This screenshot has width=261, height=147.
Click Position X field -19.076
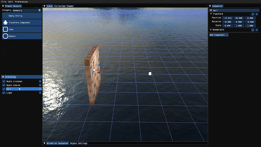pyautogui.click(x=227, y=18)
